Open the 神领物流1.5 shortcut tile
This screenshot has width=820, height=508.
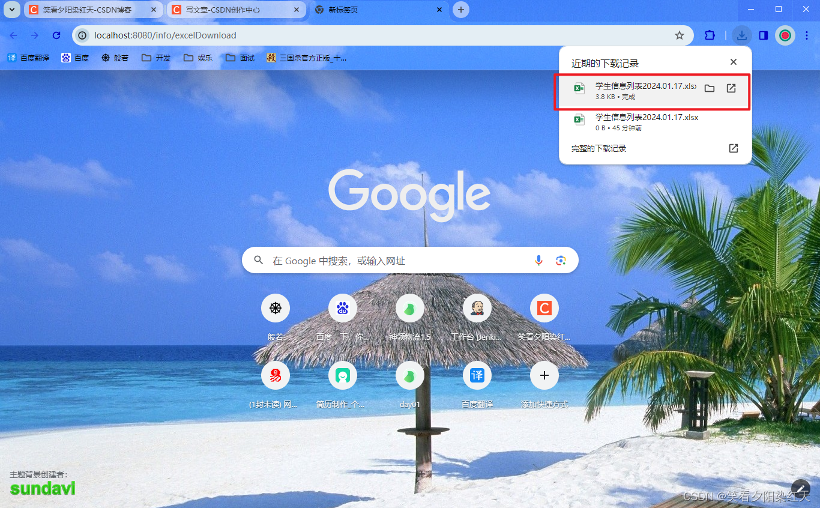410,318
